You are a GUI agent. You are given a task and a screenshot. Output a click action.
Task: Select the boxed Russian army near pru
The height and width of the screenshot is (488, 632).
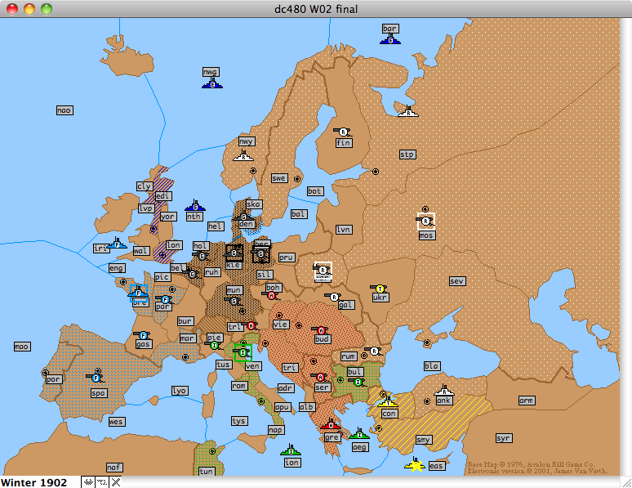(x=323, y=271)
